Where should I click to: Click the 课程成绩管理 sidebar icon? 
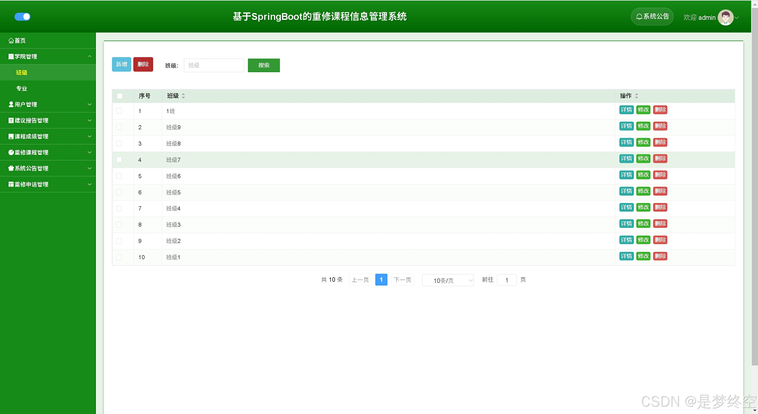coord(11,136)
